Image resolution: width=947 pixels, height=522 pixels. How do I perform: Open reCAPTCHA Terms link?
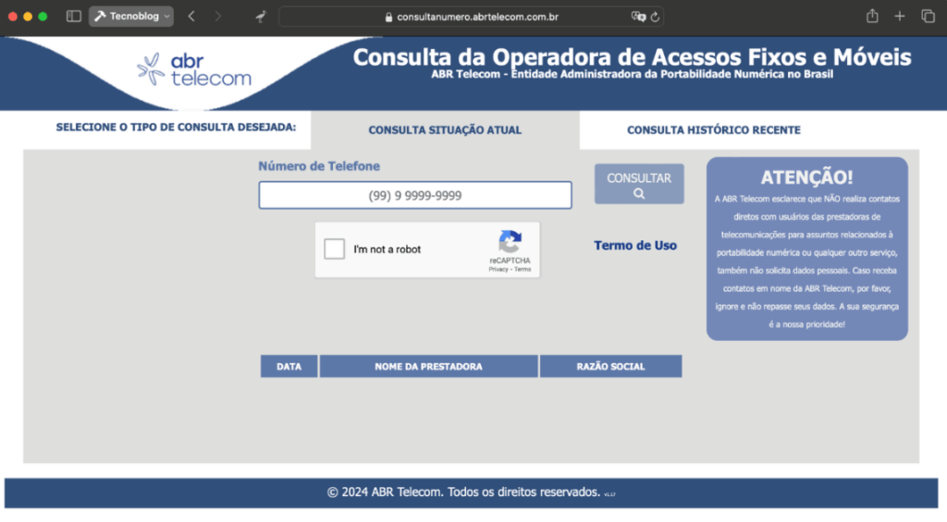point(523,269)
